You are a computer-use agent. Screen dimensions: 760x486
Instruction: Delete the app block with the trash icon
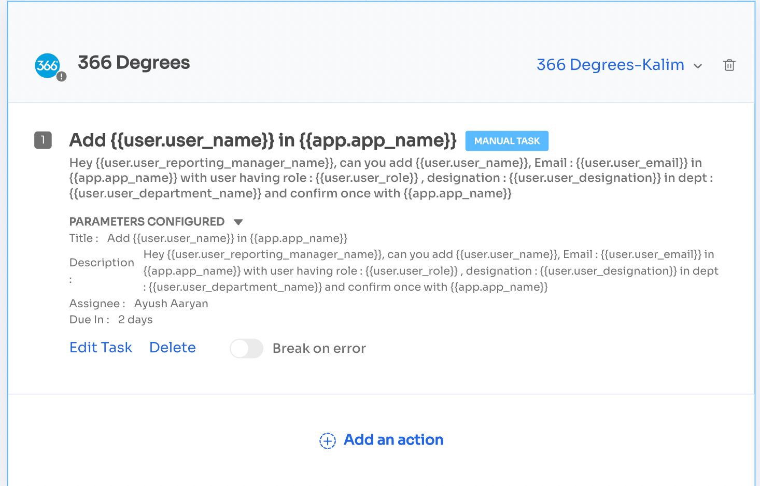coord(729,65)
